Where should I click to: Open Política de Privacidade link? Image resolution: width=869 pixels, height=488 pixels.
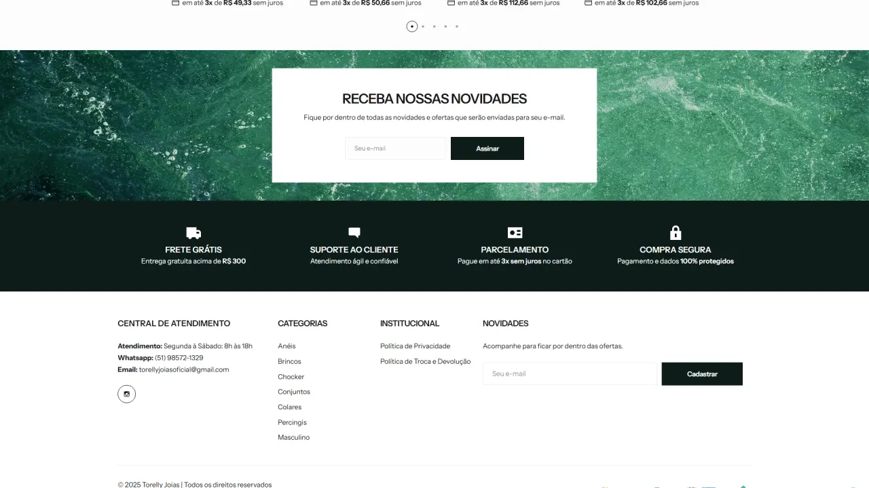pyautogui.click(x=415, y=346)
